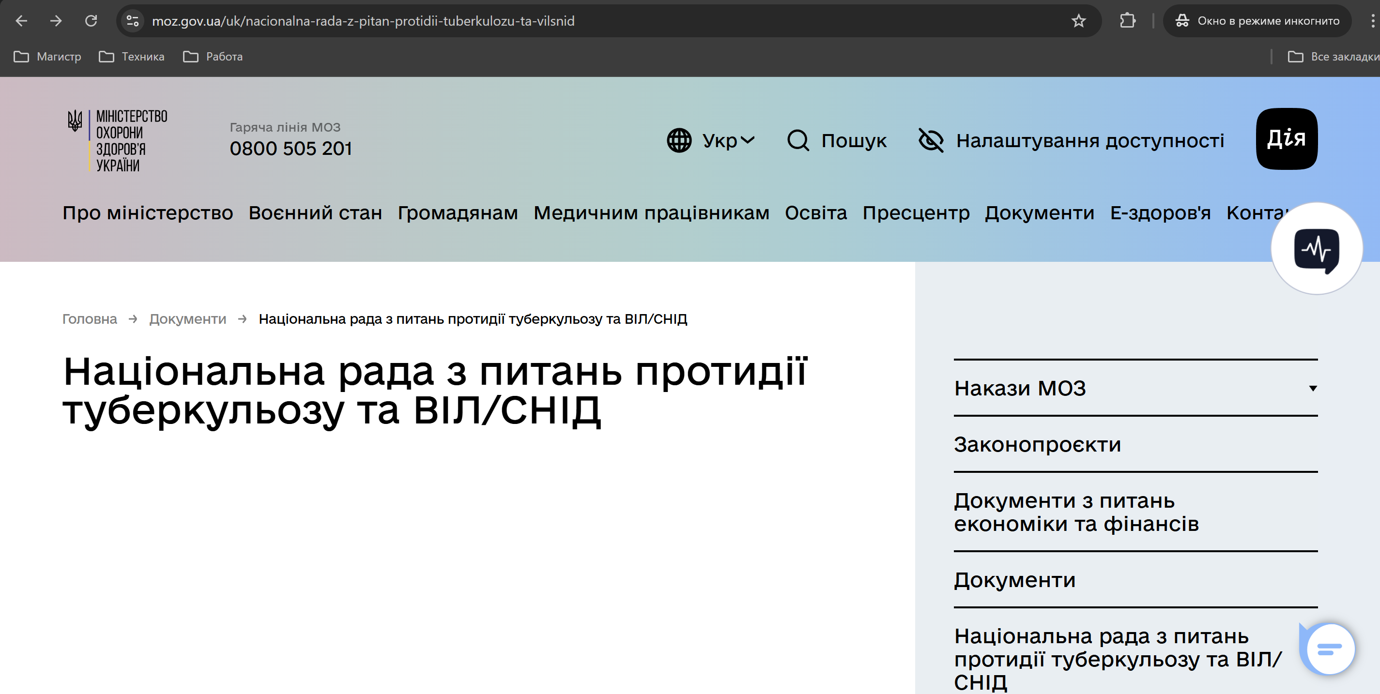This screenshot has height=694, width=1380.
Task: Click the search magnifier icon
Action: [797, 140]
